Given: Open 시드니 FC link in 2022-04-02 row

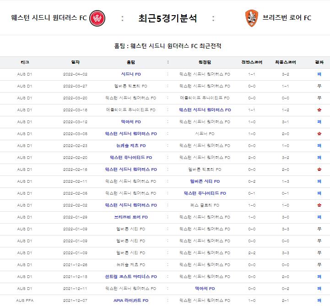Looking at the screenshot, I should 131,74.
